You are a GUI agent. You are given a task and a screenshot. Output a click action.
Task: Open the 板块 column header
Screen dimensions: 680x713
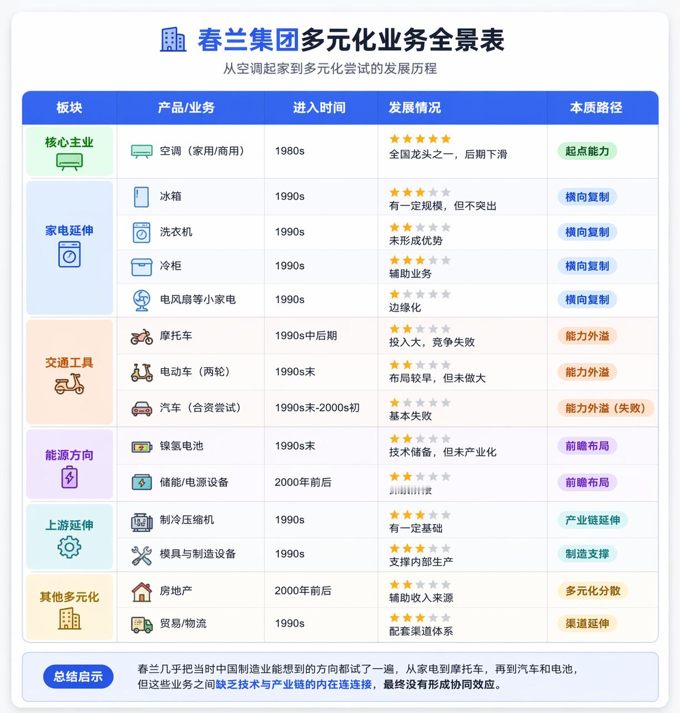pos(69,108)
